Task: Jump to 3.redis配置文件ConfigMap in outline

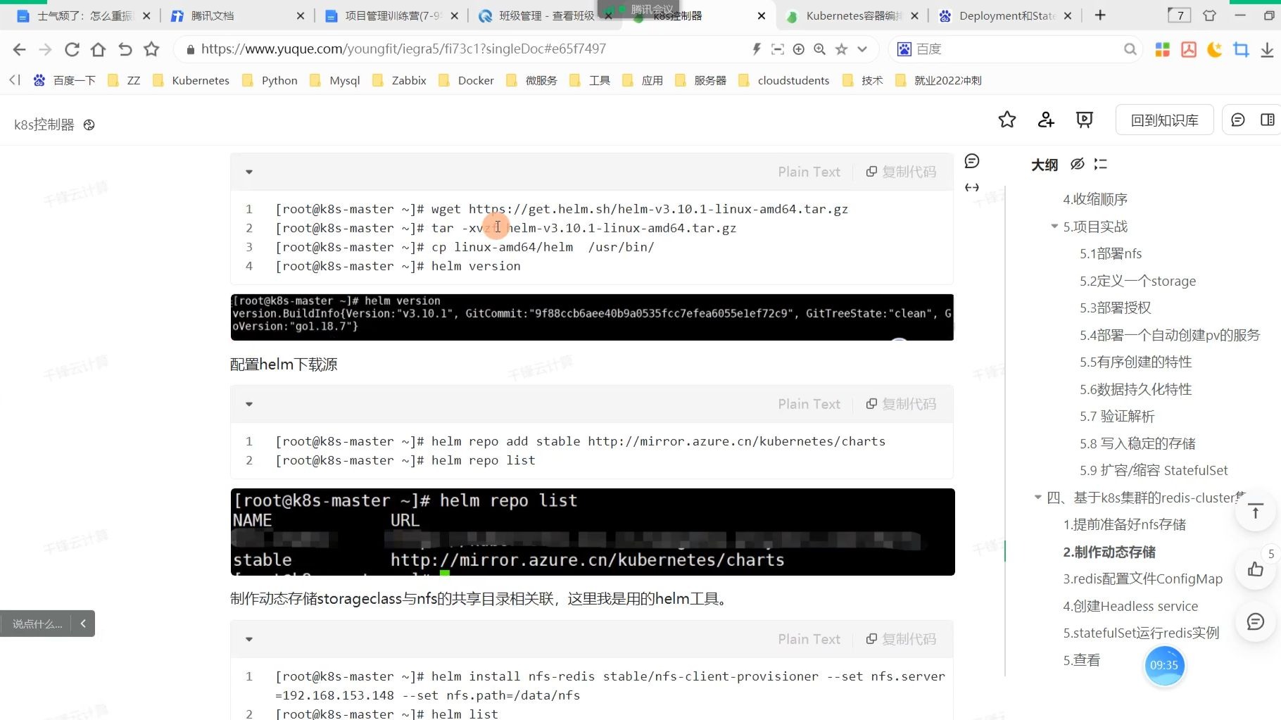Action: [x=1142, y=579]
